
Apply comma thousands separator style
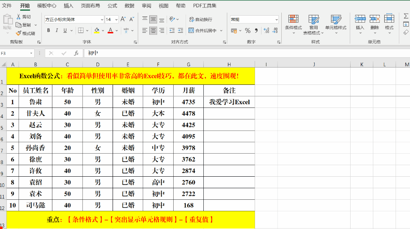pyautogui.click(x=256, y=30)
